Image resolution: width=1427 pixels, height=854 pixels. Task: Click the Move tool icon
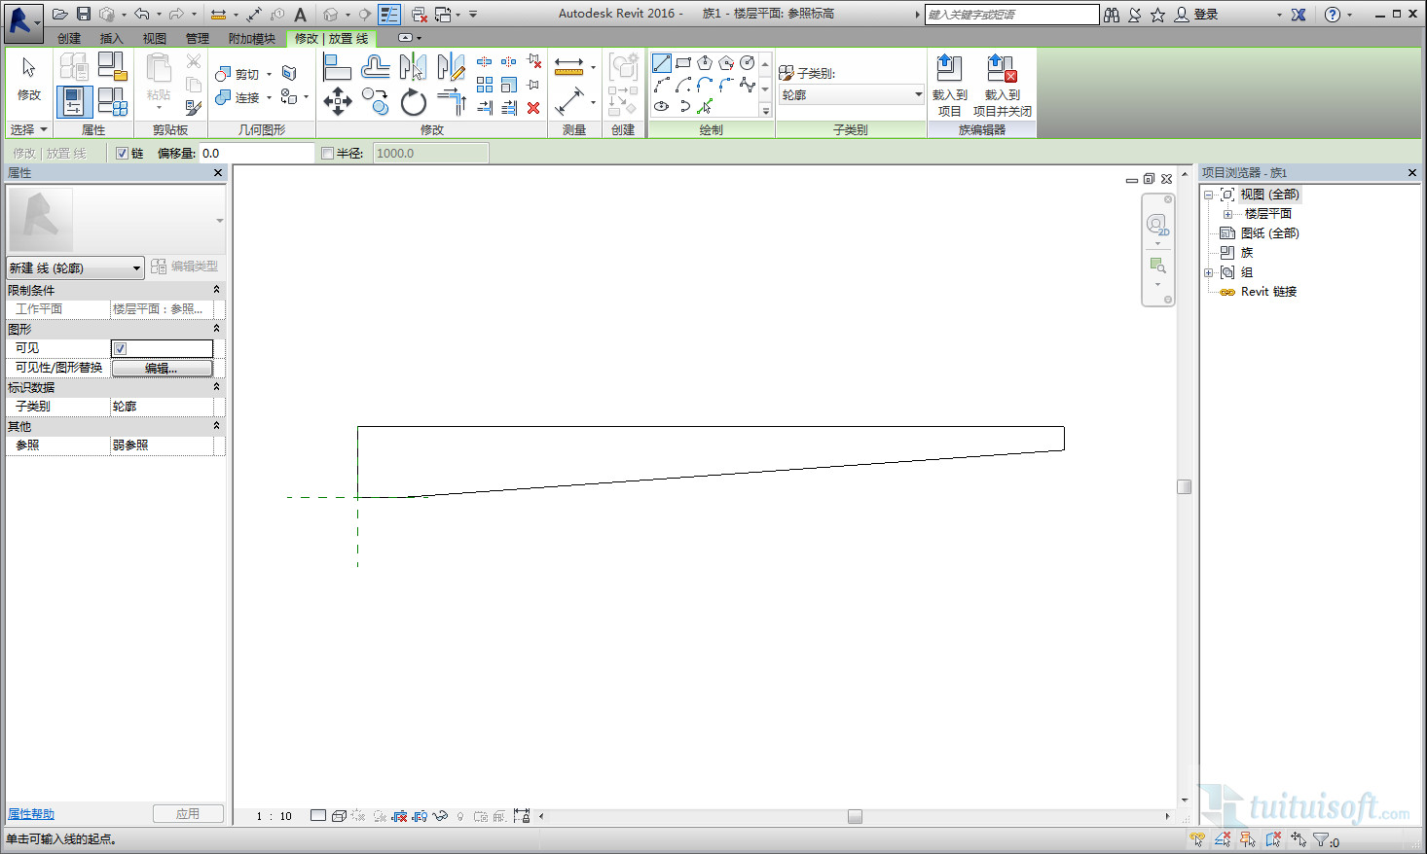pos(337,101)
